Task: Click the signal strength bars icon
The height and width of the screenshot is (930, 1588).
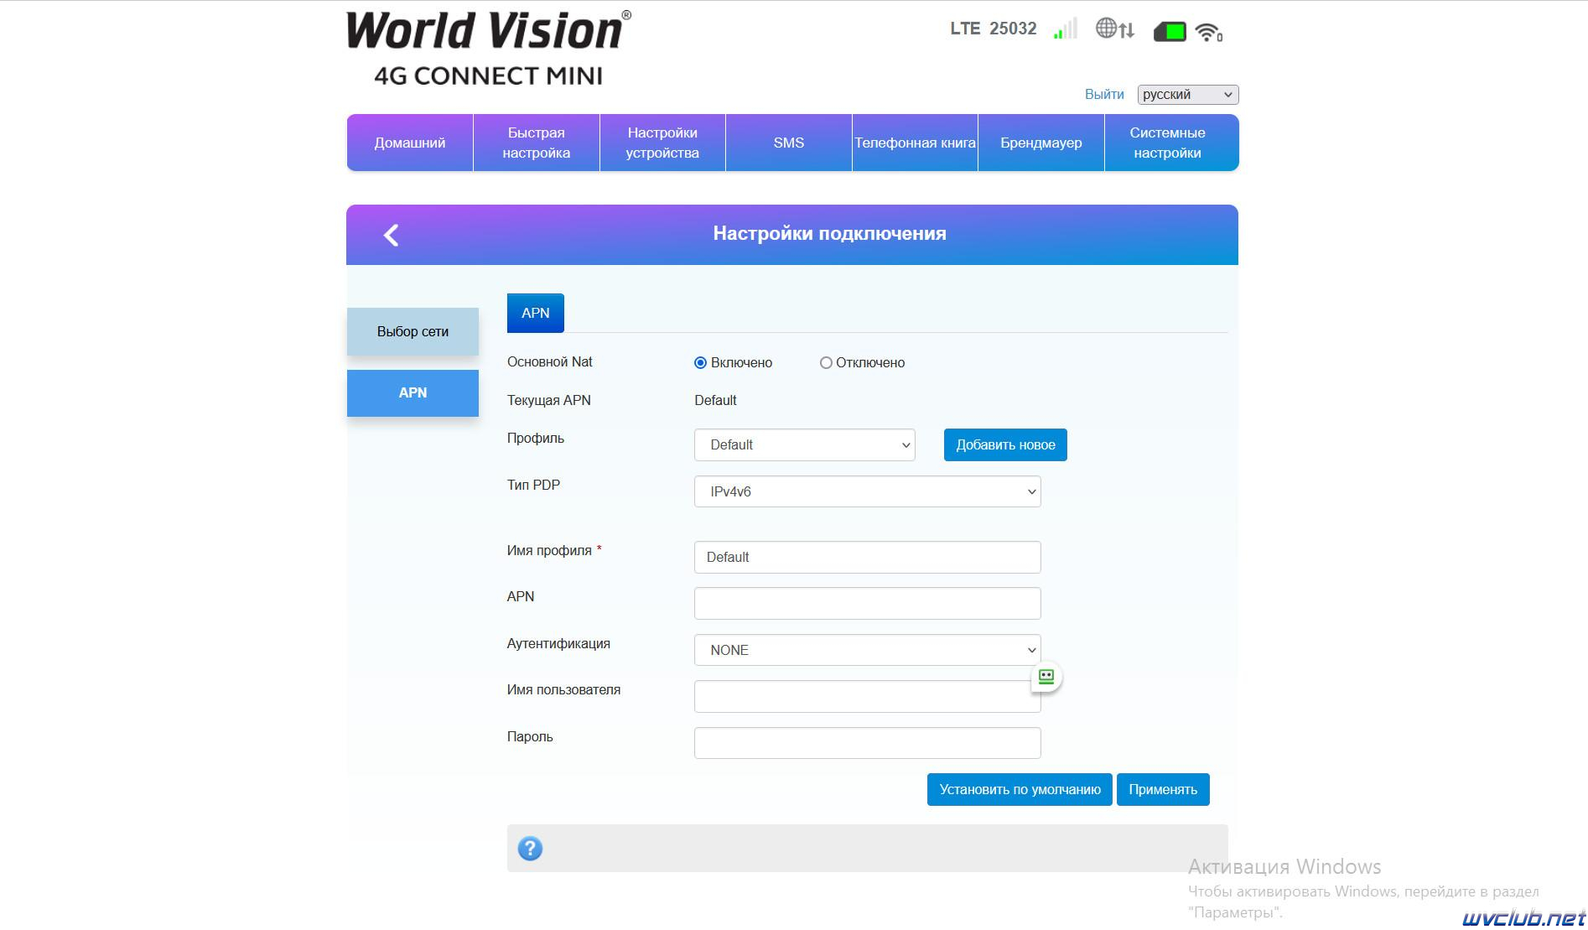Action: click(x=1065, y=29)
